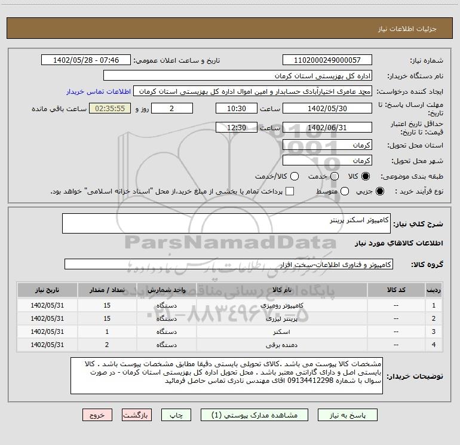Click row number 4 in the table
Viewport: 460px width, 445px height.
434,345
